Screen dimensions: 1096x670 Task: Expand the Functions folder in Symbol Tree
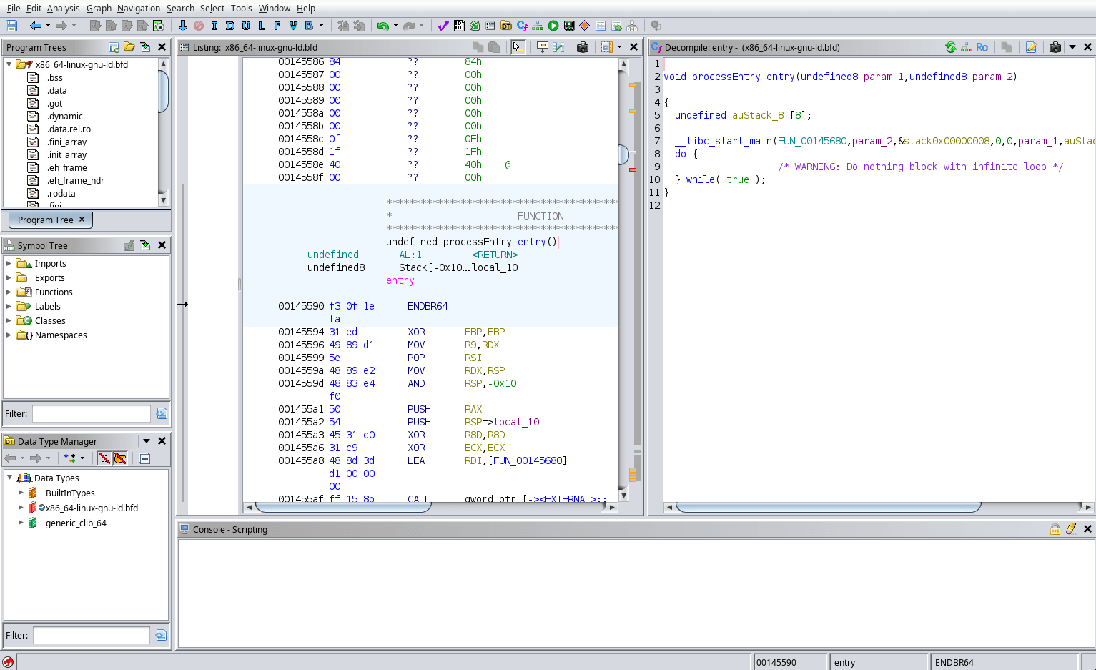[x=9, y=292]
